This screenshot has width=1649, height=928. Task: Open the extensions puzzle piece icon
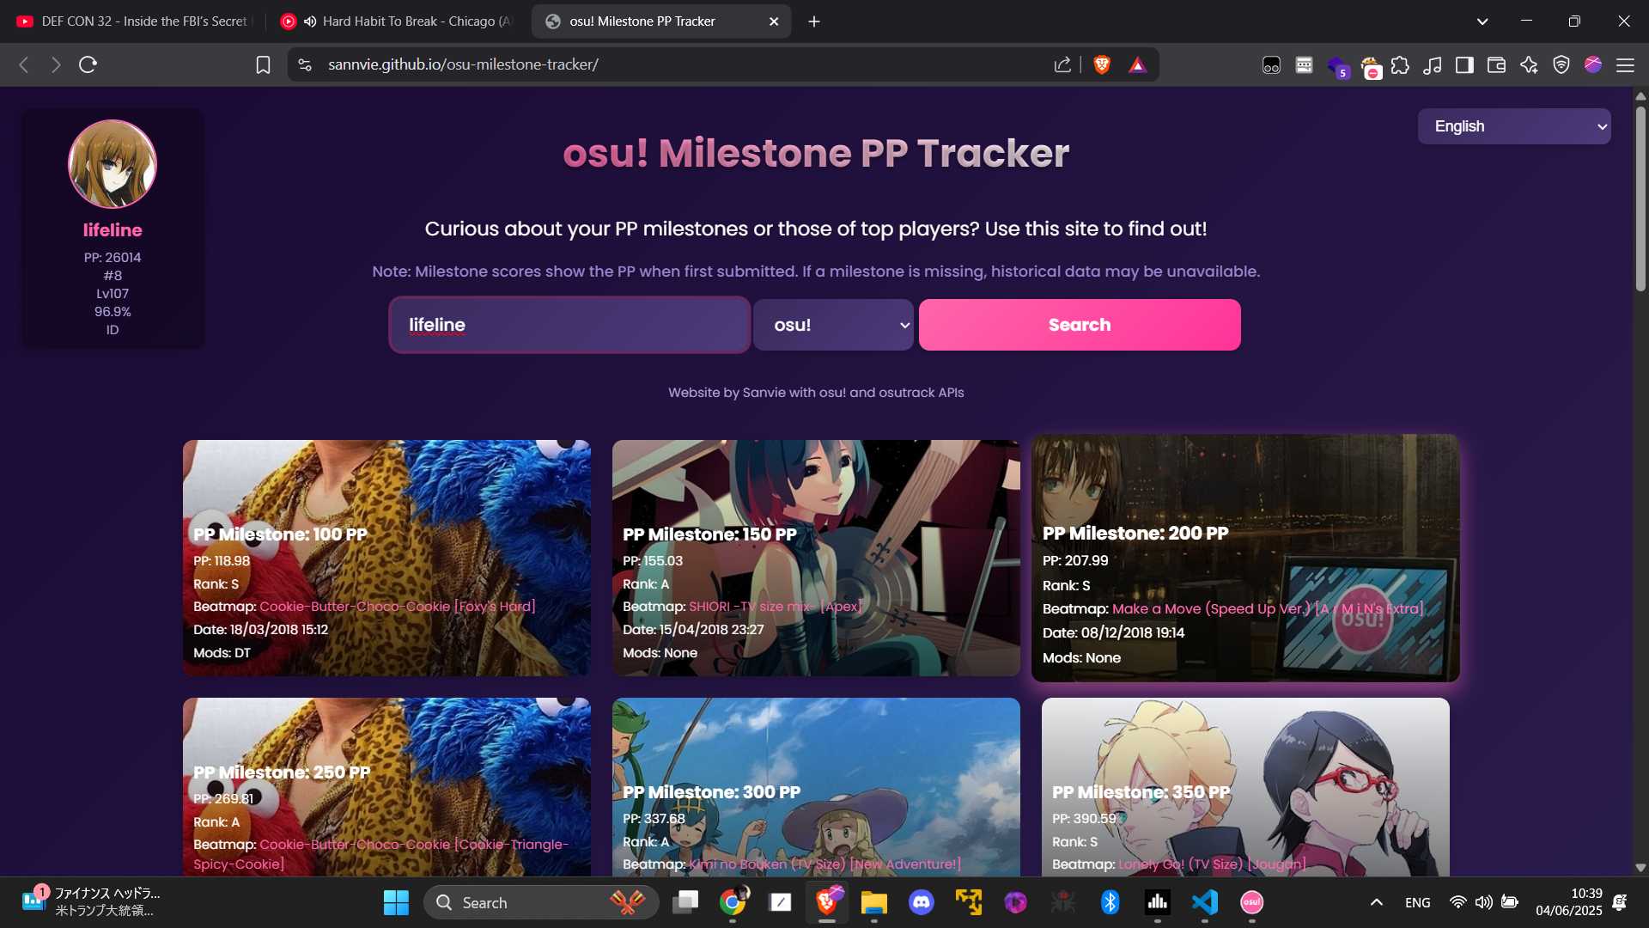click(1400, 64)
